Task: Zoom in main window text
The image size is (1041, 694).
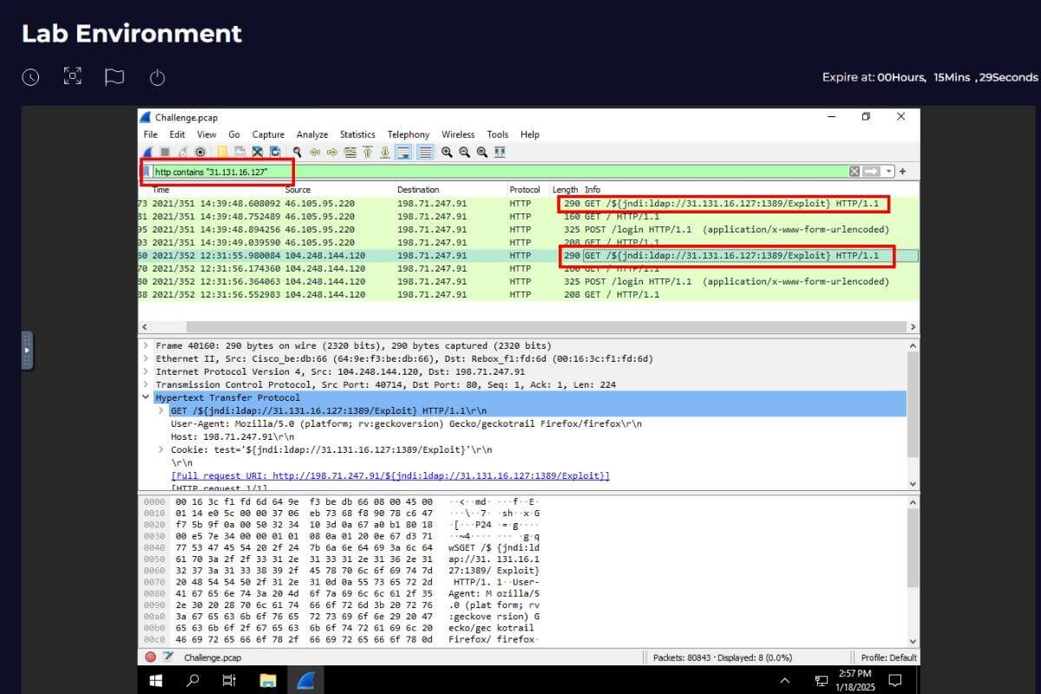Action: 447,152
